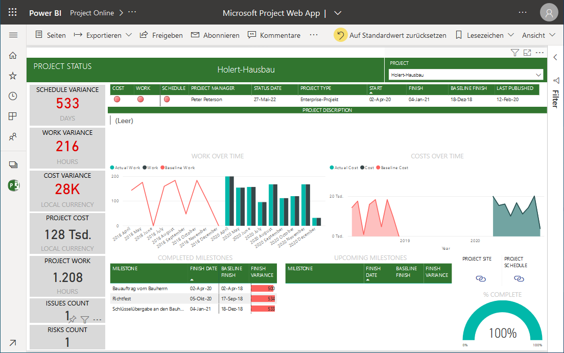Click finish variance 534 bar cell
The height and width of the screenshot is (353, 564).
[263, 298]
